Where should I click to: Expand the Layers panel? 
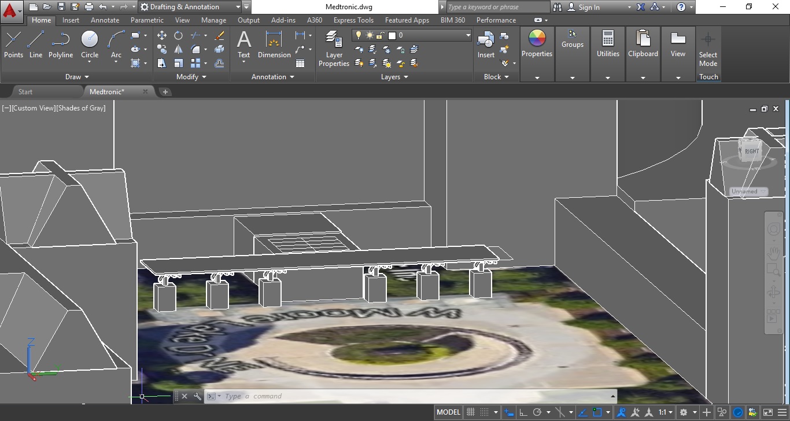[x=394, y=76]
